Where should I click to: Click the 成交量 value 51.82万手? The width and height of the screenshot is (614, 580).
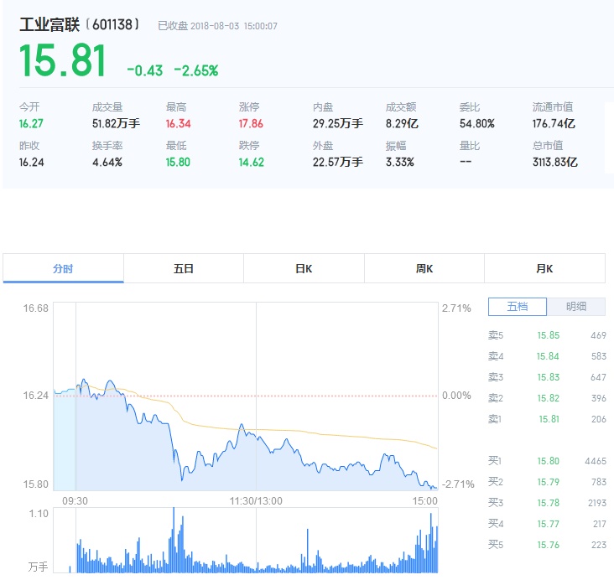pos(116,124)
